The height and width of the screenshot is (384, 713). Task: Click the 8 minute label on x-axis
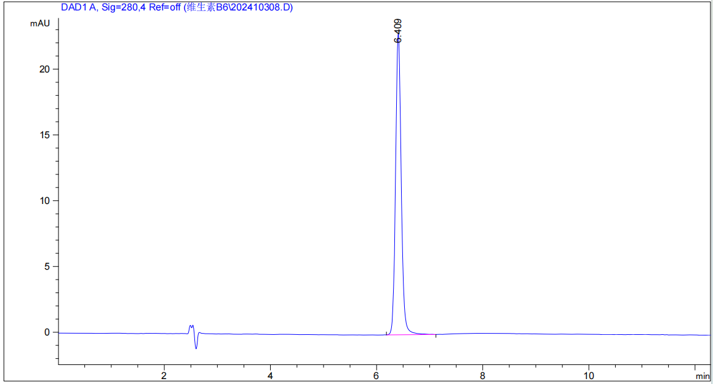[x=482, y=375]
